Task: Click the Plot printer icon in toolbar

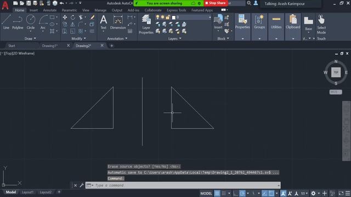Action: coord(55,3)
